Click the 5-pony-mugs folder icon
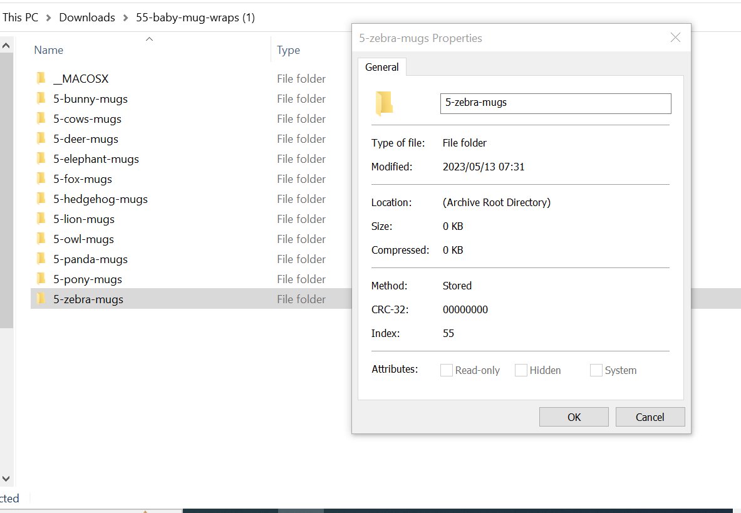741x513 pixels. [41, 279]
